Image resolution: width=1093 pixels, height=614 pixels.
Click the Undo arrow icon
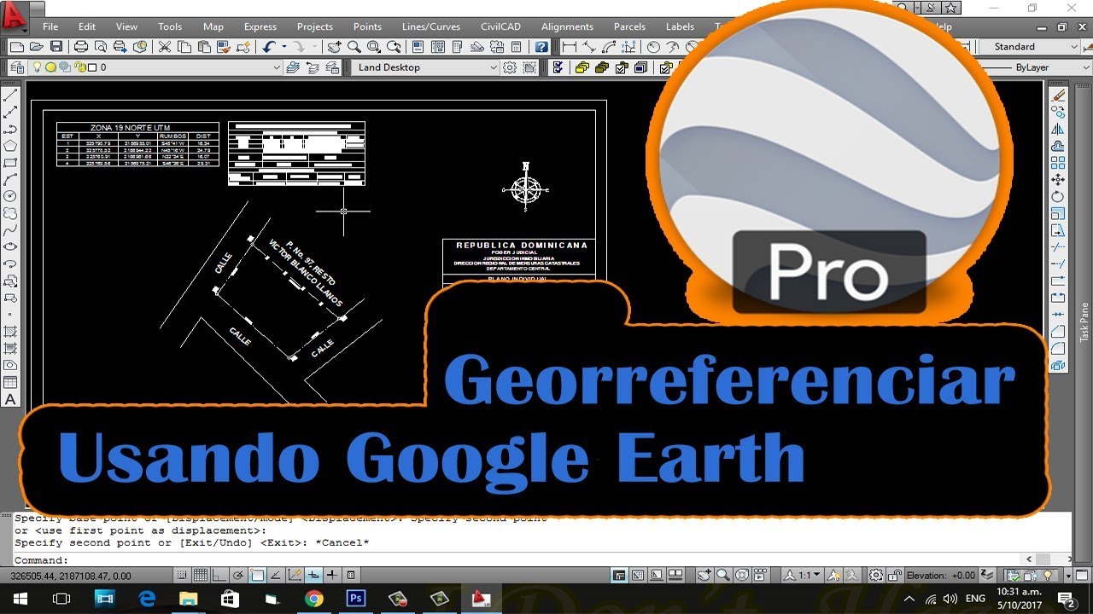[x=268, y=47]
